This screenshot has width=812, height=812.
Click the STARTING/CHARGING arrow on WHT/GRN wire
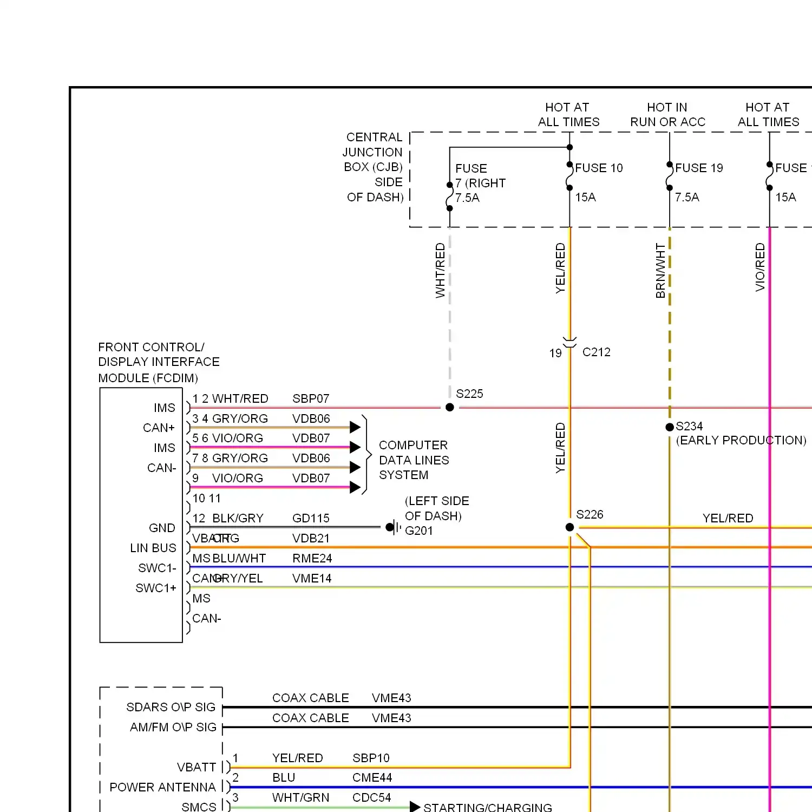pos(415,807)
